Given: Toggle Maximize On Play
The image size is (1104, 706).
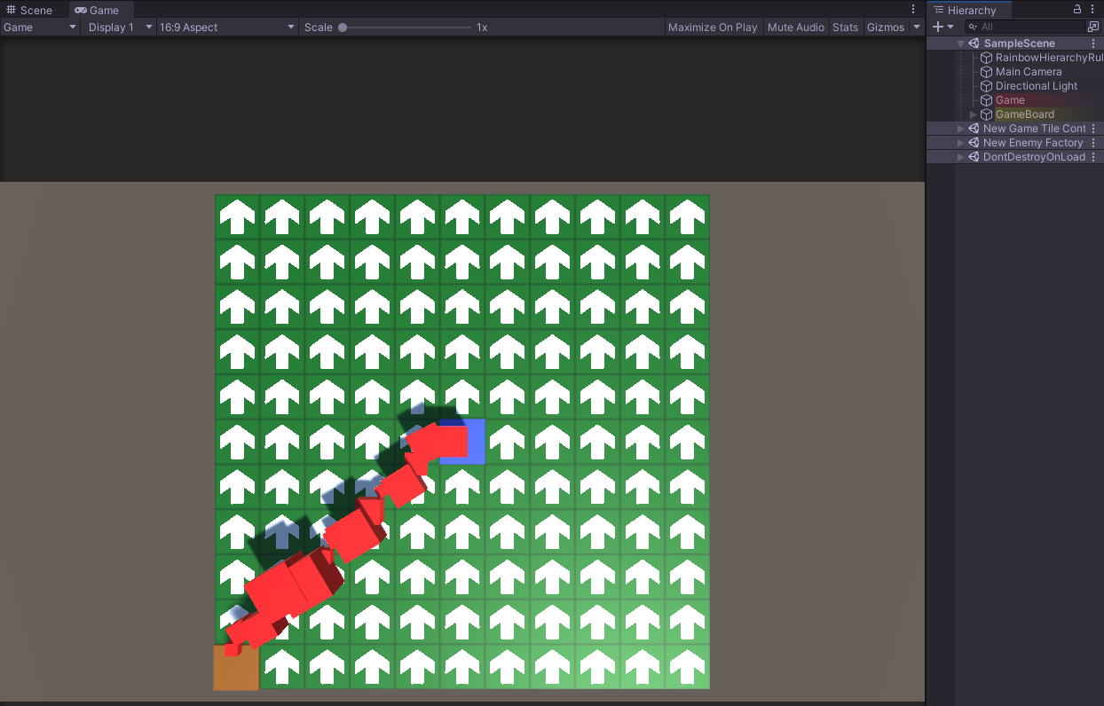Looking at the screenshot, I should tap(713, 27).
